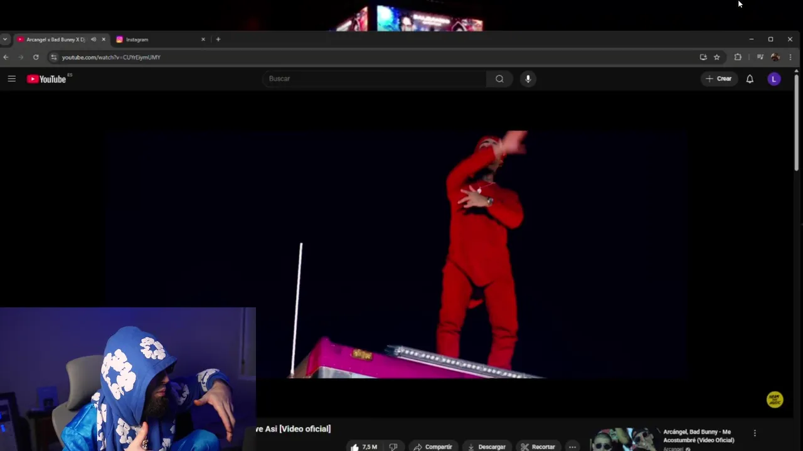
Task: Open YouTube notifications bell
Action: pyautogui.click(x=750, y=79)
